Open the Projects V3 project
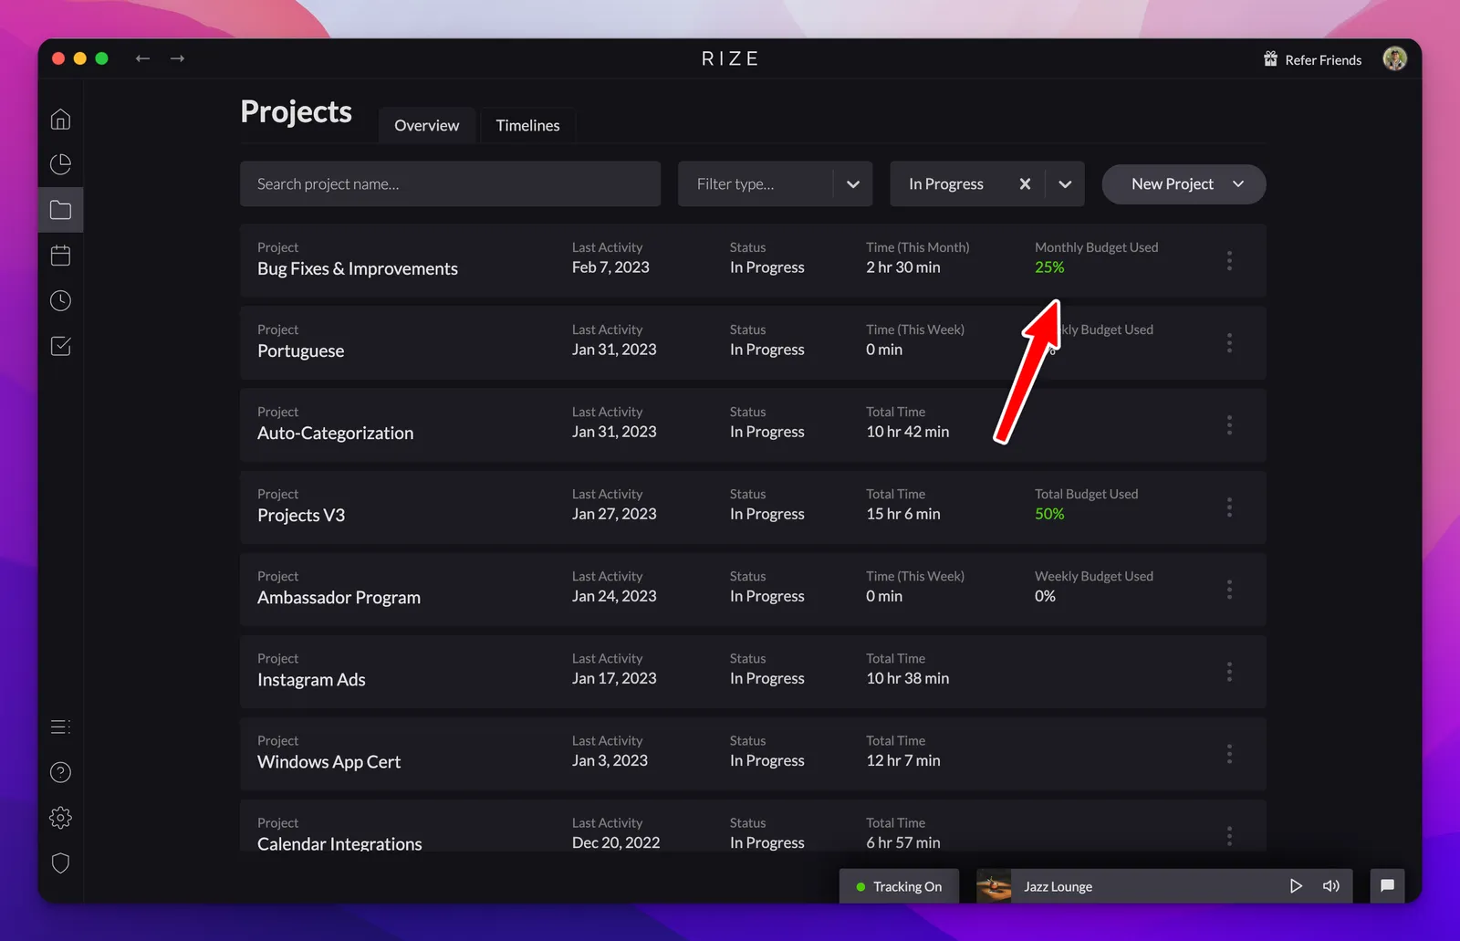Screen dimensions: 1460x941 pos(301,516)
